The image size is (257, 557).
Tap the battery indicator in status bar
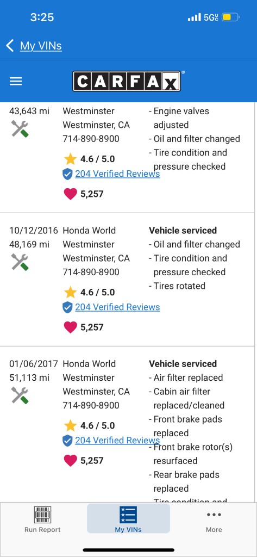click(231, 17)
